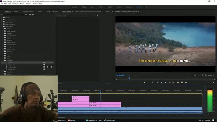
Task: Export frame with the camera icon
Action: 186,82
